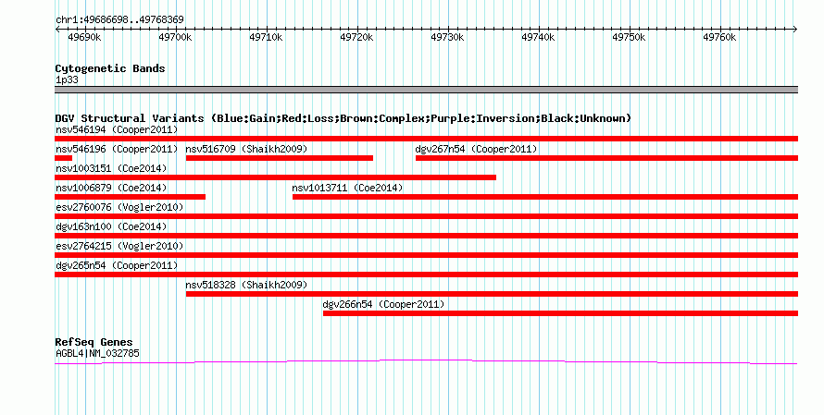This screenshot has width=824, height=415.
Task: Select the red bar under nsv516709
Action: point(280,158)
